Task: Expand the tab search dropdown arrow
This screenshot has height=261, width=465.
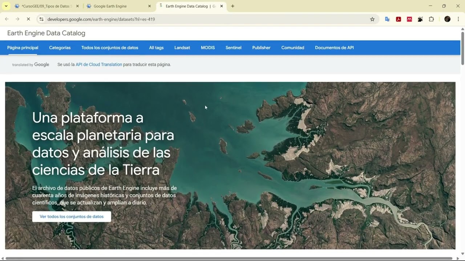Action: (6, 6)
